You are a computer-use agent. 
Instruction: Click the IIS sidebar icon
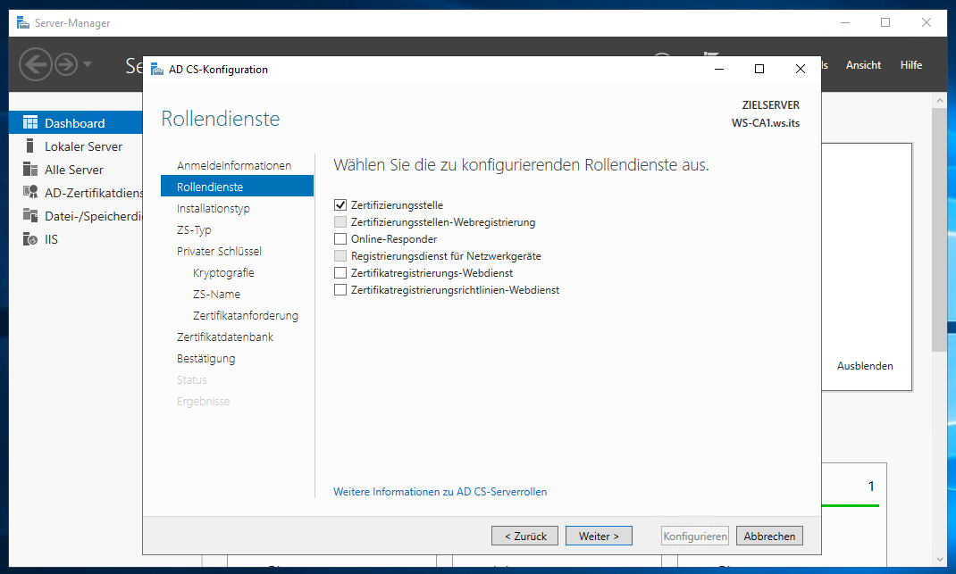29,239
